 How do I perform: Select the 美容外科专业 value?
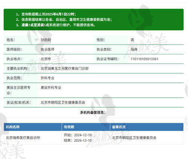51,88
